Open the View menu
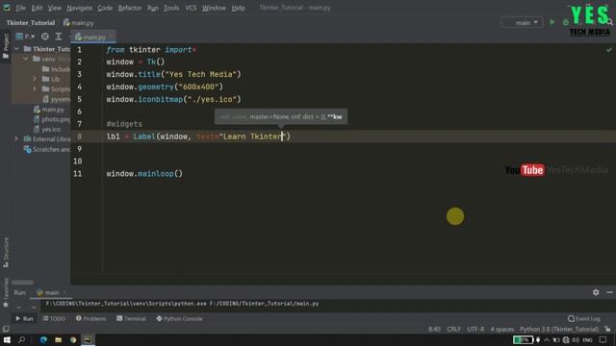The height and width of the screenshot is (346, 616). pyautogui.click(x=54, y=8)
